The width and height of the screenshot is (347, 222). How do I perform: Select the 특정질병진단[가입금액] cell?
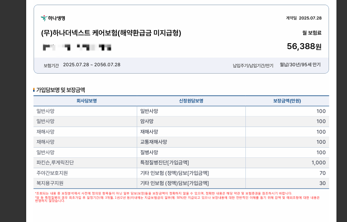(x=165, y=163)
